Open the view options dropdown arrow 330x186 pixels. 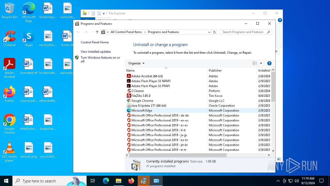point(261,63)
